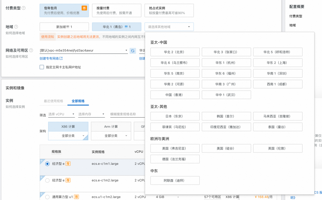Viewport: 322px width, 200px height.
Task: Select the ecs.e-c1m2.large 经济型 e radio button
Action: 47,181
